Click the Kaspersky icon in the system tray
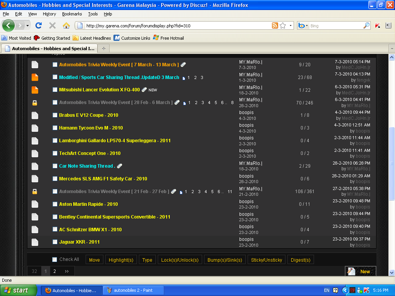The width and height of the screenshot is (395, 296). pos(366,290)
